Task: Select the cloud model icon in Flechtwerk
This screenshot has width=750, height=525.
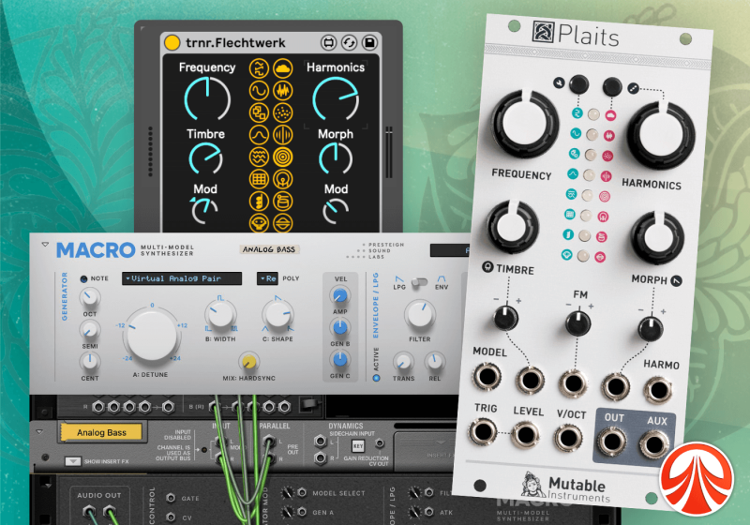Action: (282, 68)
